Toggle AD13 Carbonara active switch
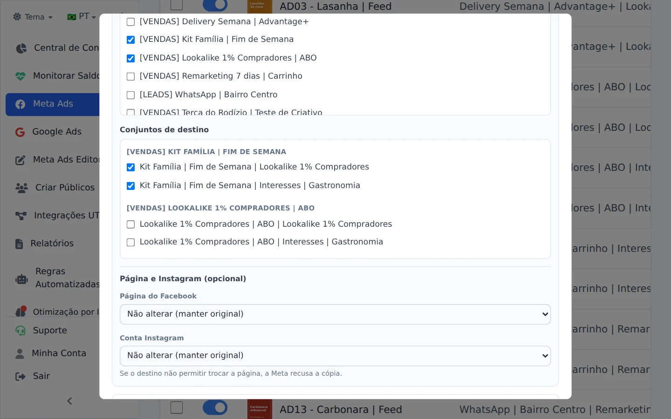This screenshot has height=419, width=671. tap(215, 407)
